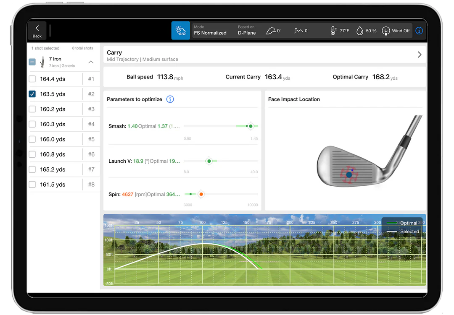Click info icon beside Parameters to optimize

coord(170,99)
